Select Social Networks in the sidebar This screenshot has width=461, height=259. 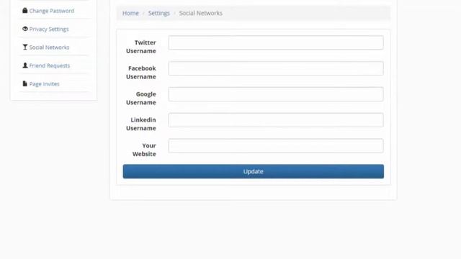[49, 47]
